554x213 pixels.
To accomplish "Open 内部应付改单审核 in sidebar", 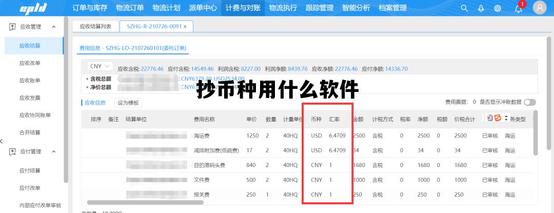I will pyautogui.click(x=41, y=205).
